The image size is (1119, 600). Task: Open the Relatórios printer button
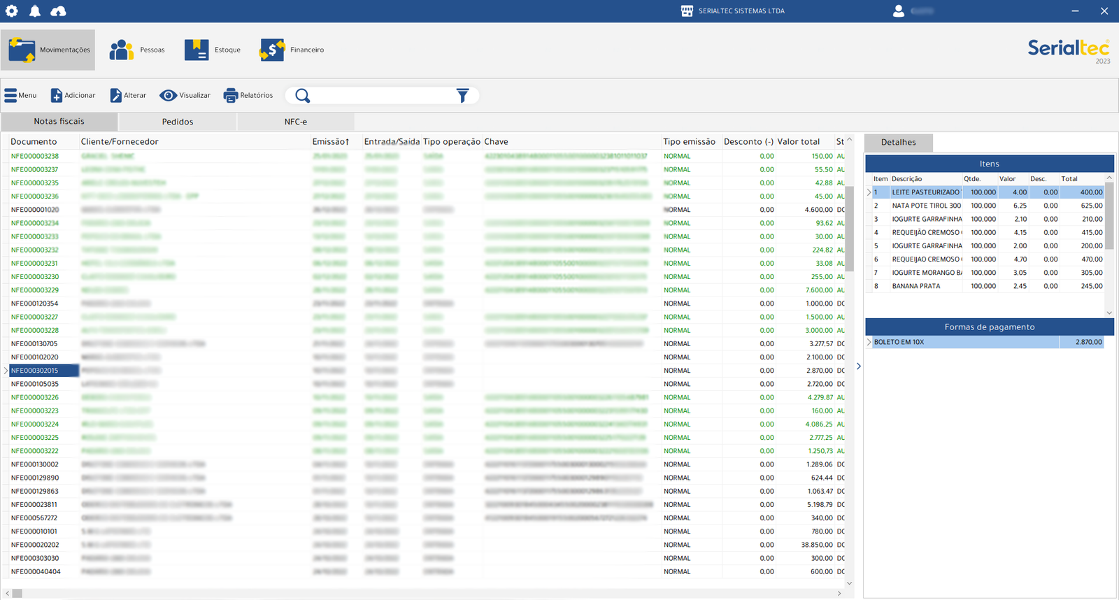(248, 95)
